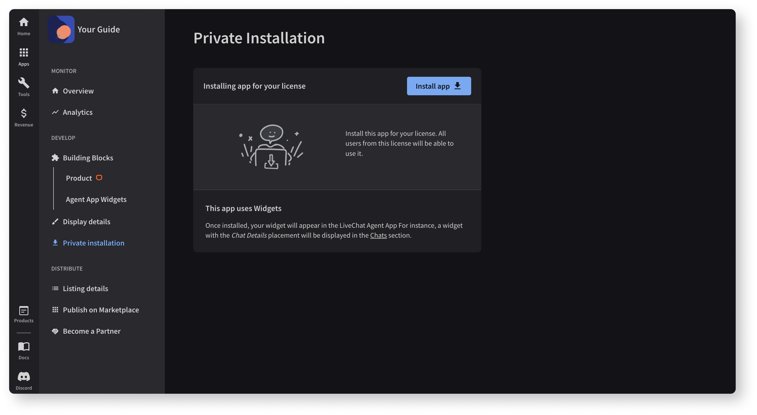Open the Chats link in the widget description

[378, 235]
